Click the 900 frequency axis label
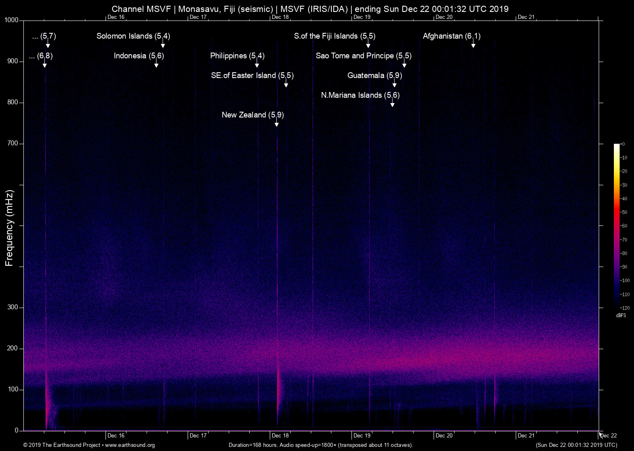 13,61
